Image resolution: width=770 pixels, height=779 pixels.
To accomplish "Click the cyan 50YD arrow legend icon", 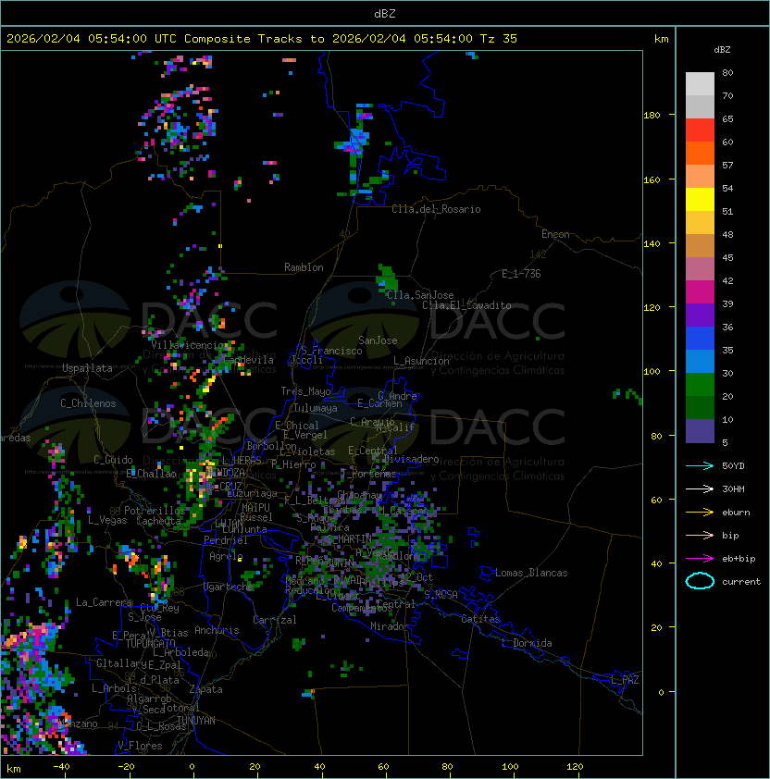I will [x=700, y=466].
